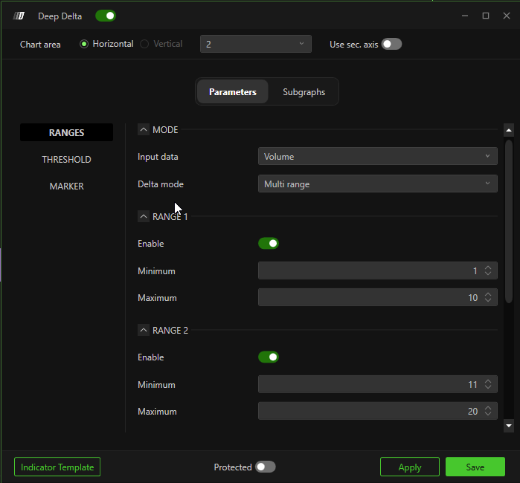Toggle the Deep Delta indicator switch
Viewport: 520px width, 483px height.
coord(106,16)
